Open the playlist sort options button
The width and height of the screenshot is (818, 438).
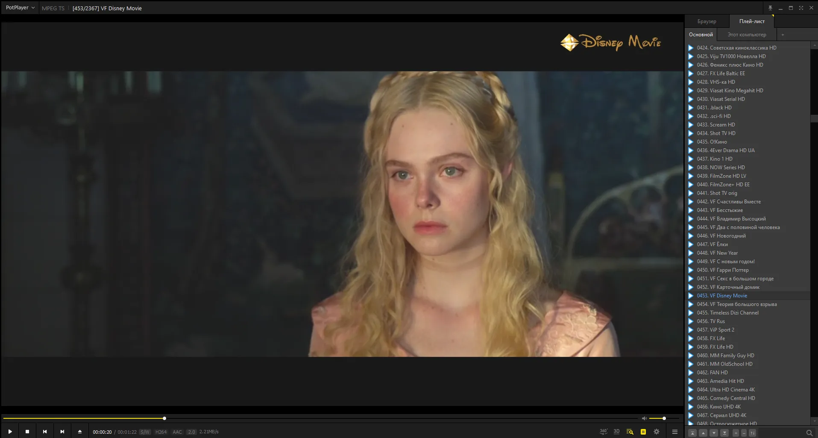point(753,433)
